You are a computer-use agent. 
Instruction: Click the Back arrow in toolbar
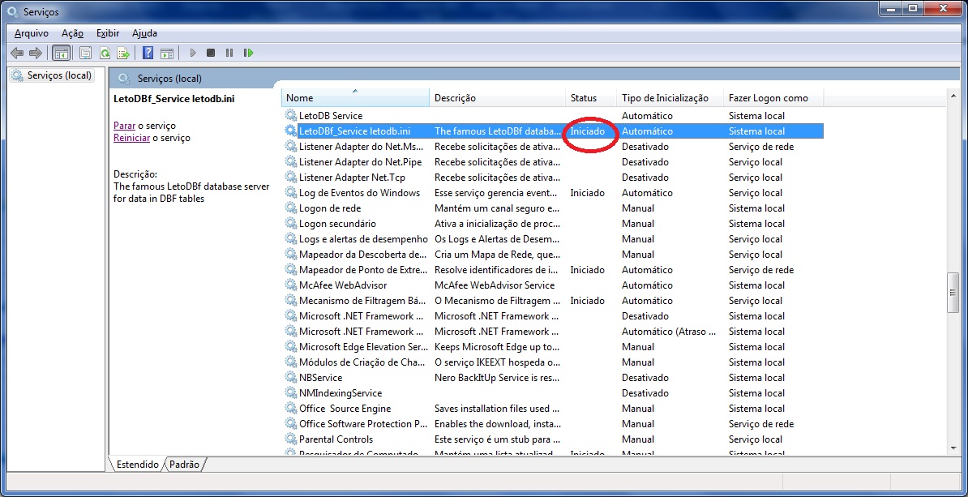(16, 53)
